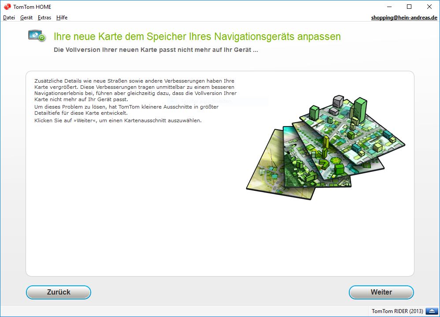This screenshot has height=317, width=440.
Task: Maximize the TomTom HOME window
Action: [x=409, y=7]
